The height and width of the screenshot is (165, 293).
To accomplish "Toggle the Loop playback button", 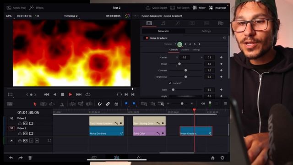I will click(x=88, y=94).
